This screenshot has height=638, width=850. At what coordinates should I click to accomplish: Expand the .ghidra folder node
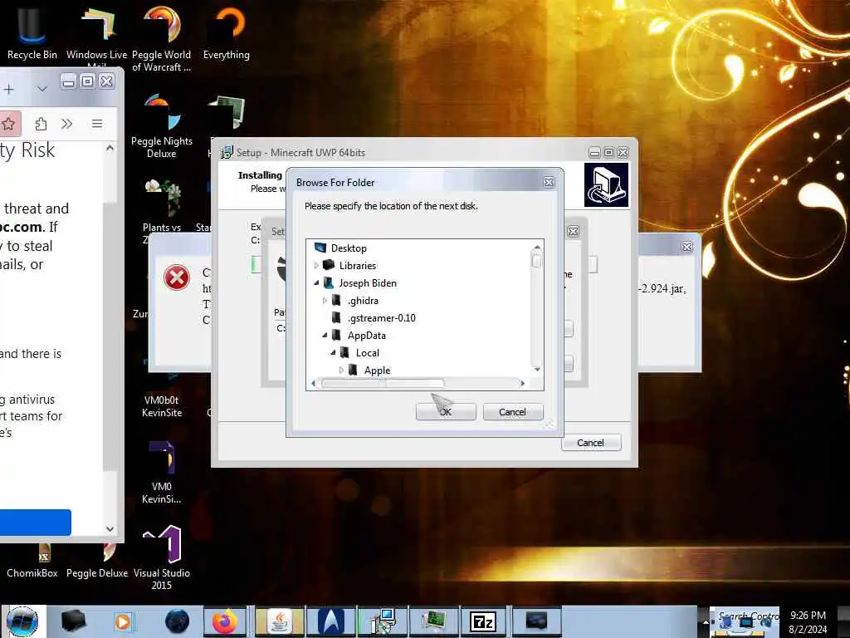pos(325,301)
